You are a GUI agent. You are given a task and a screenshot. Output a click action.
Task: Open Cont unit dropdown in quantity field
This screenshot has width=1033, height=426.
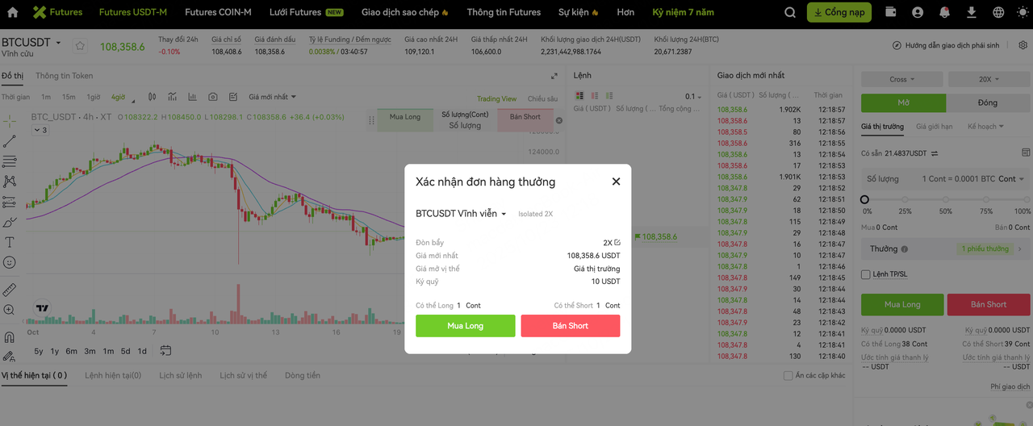pyautogui.click(x=1011, y=179)
